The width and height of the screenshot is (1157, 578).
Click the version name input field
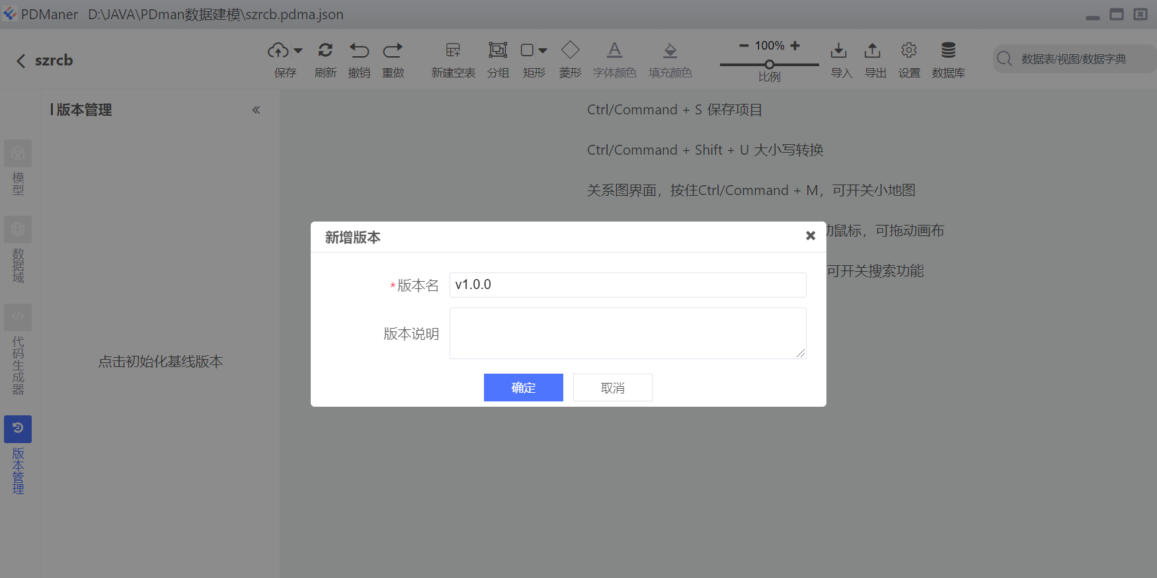pyautogui.click(x=628, y=285)
